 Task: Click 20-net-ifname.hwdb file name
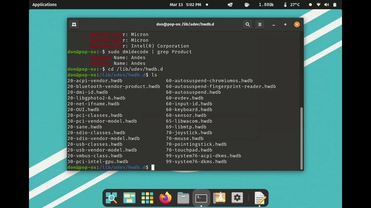93,104
